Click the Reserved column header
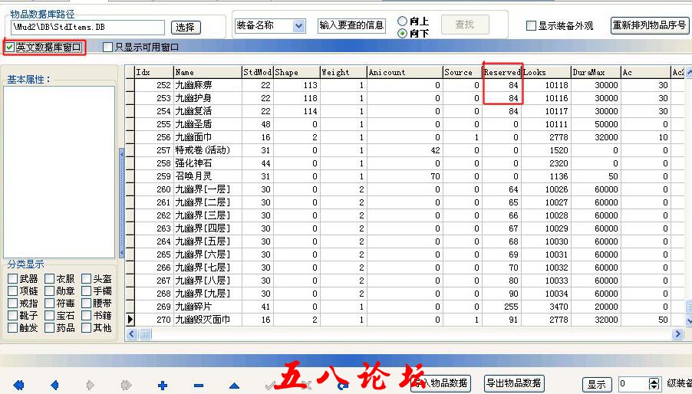The height and width of the screenshot is (394, 692). 502,72
